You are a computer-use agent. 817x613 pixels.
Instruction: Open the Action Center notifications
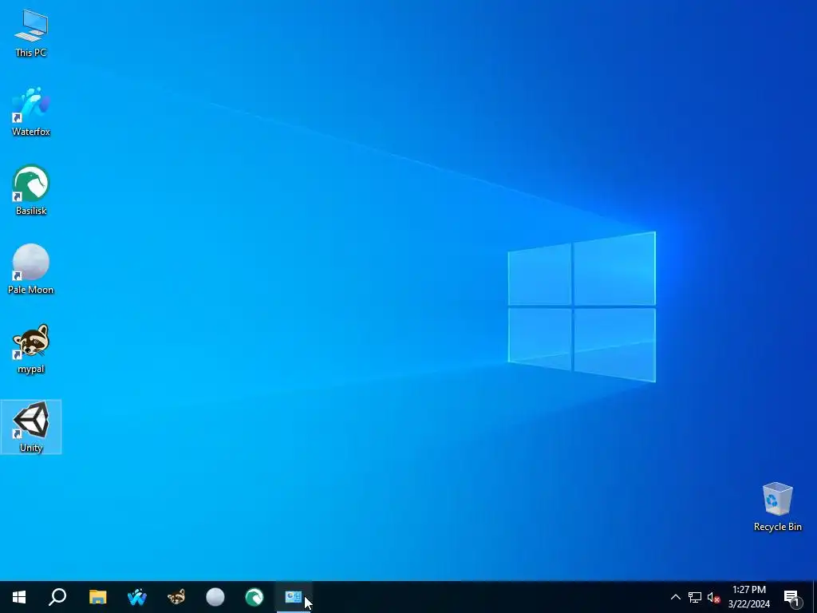[x=792, y=597]
